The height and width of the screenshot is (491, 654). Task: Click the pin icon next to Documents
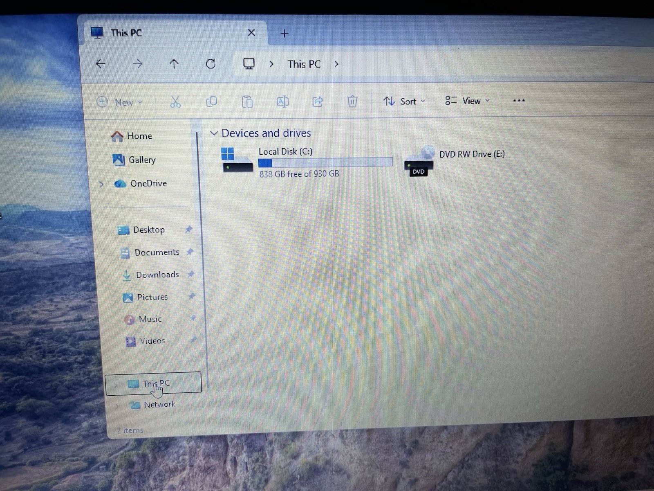click(x=190, y=252)
